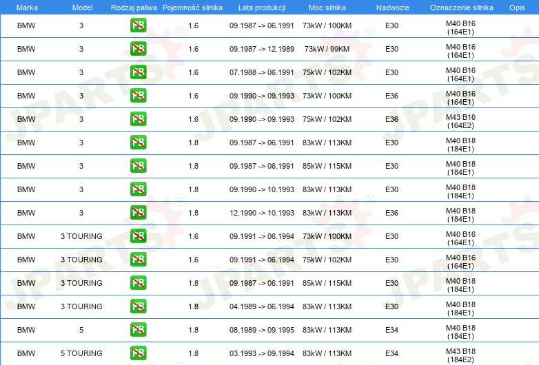Click the petrol icon in the 09.1987 -> 12.1989 row

[138, 49]
